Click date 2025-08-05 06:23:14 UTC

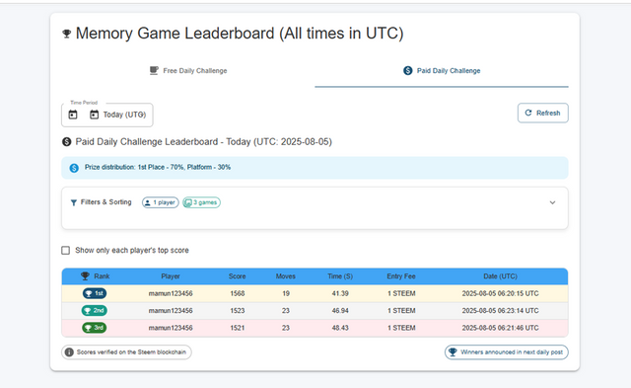(x=500, y=311)
